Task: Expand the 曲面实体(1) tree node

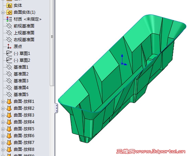Action: 3,12
